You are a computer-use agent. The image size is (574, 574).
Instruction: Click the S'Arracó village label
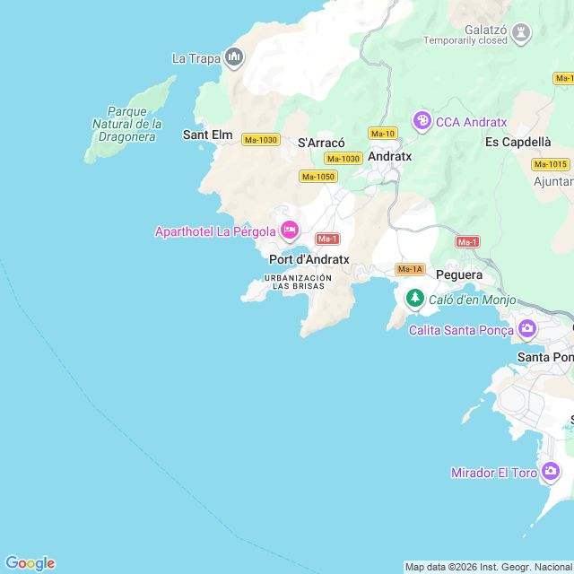[321, 143]
